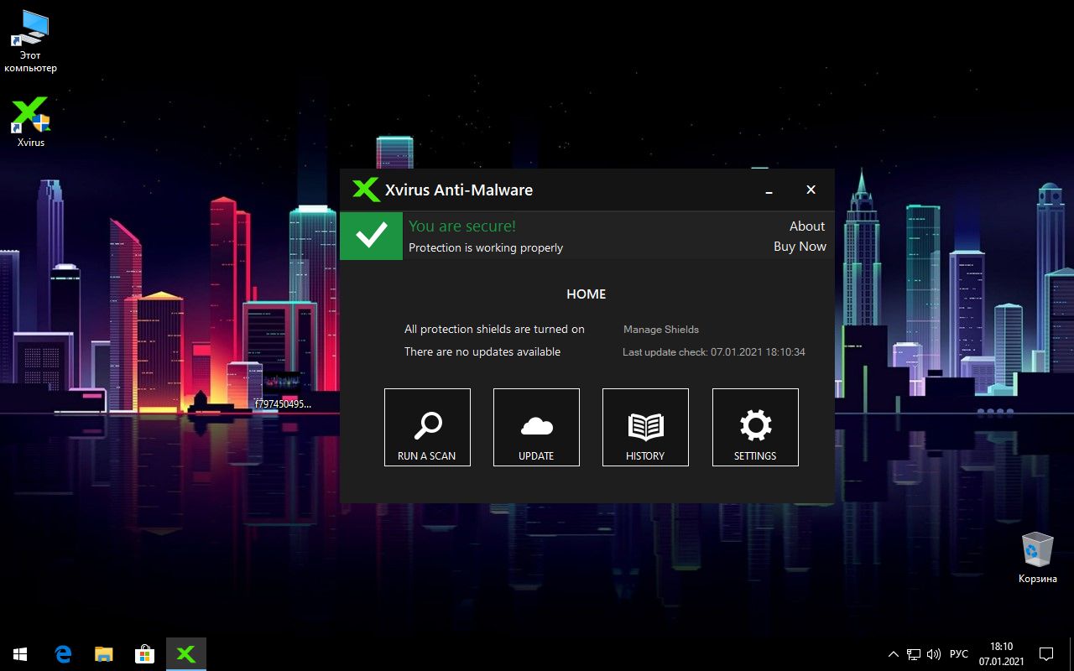1074x671 pixels.
Task: Click the Update cloud icon
Action: [x=536, y=424]
